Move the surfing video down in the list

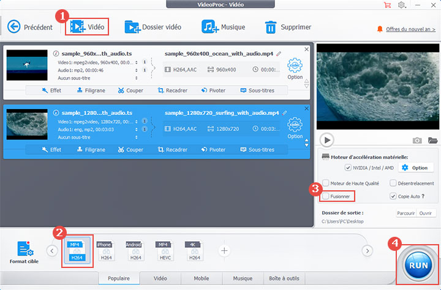[x=307, y=145]
